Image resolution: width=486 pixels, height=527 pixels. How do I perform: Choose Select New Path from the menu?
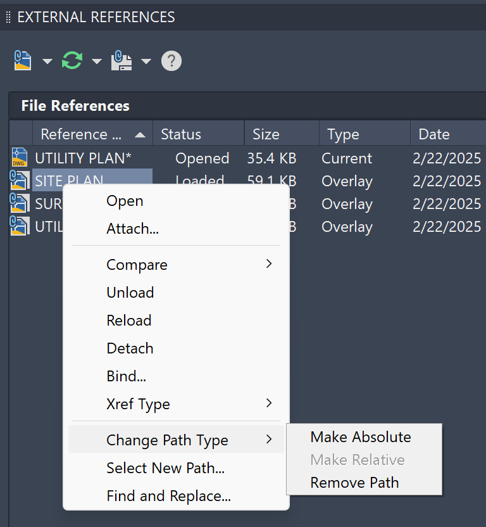pyautogui.click(x=165, y=468)
